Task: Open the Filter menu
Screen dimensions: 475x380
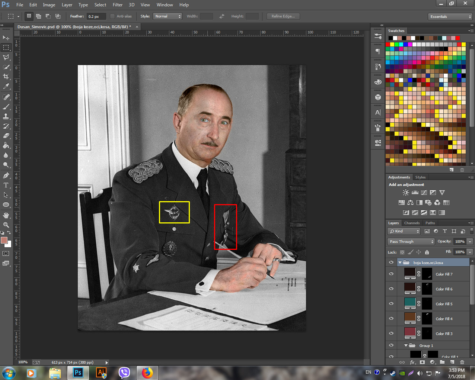Action: coord(118,5)
